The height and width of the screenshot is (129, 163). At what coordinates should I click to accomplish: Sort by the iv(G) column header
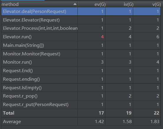coord(119,4)
